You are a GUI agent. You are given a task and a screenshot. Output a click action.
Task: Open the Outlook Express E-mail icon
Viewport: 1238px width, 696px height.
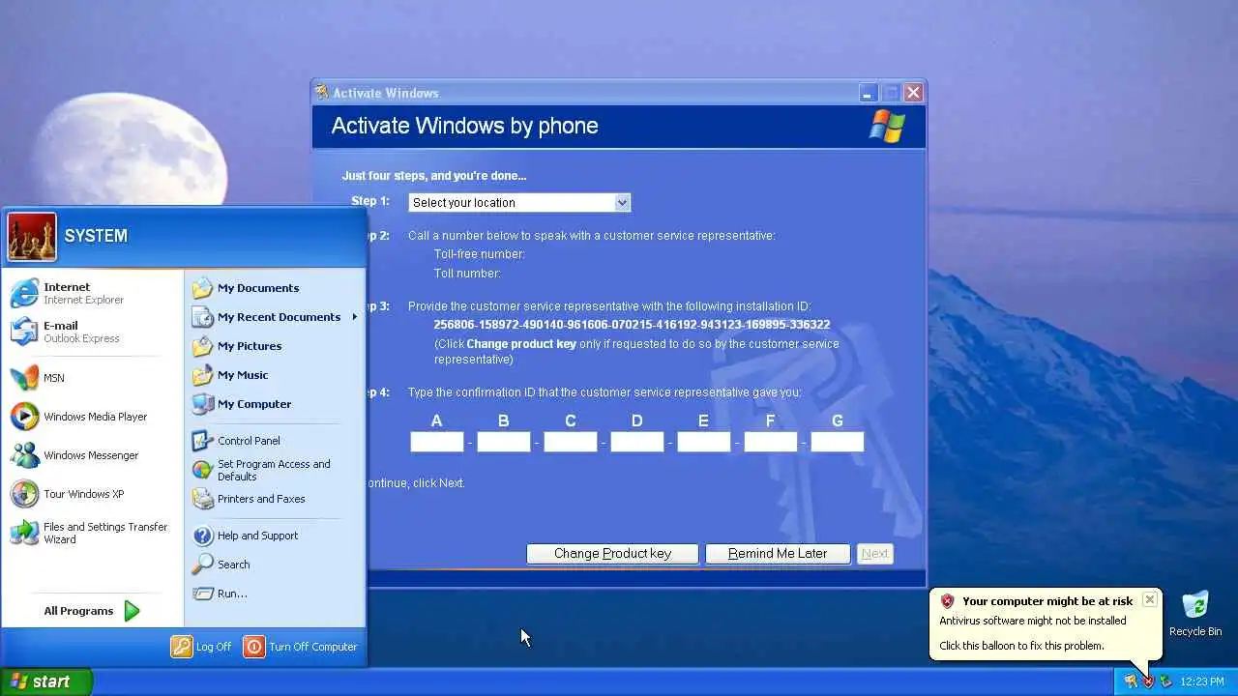[24, 332]
